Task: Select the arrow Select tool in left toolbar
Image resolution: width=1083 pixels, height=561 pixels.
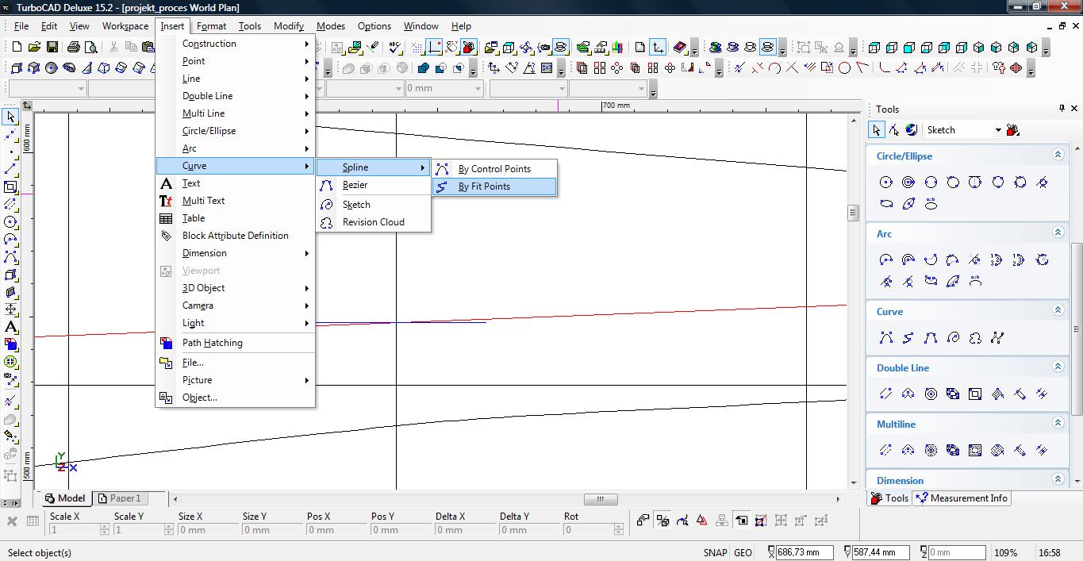Action: (x=10, y=117)
